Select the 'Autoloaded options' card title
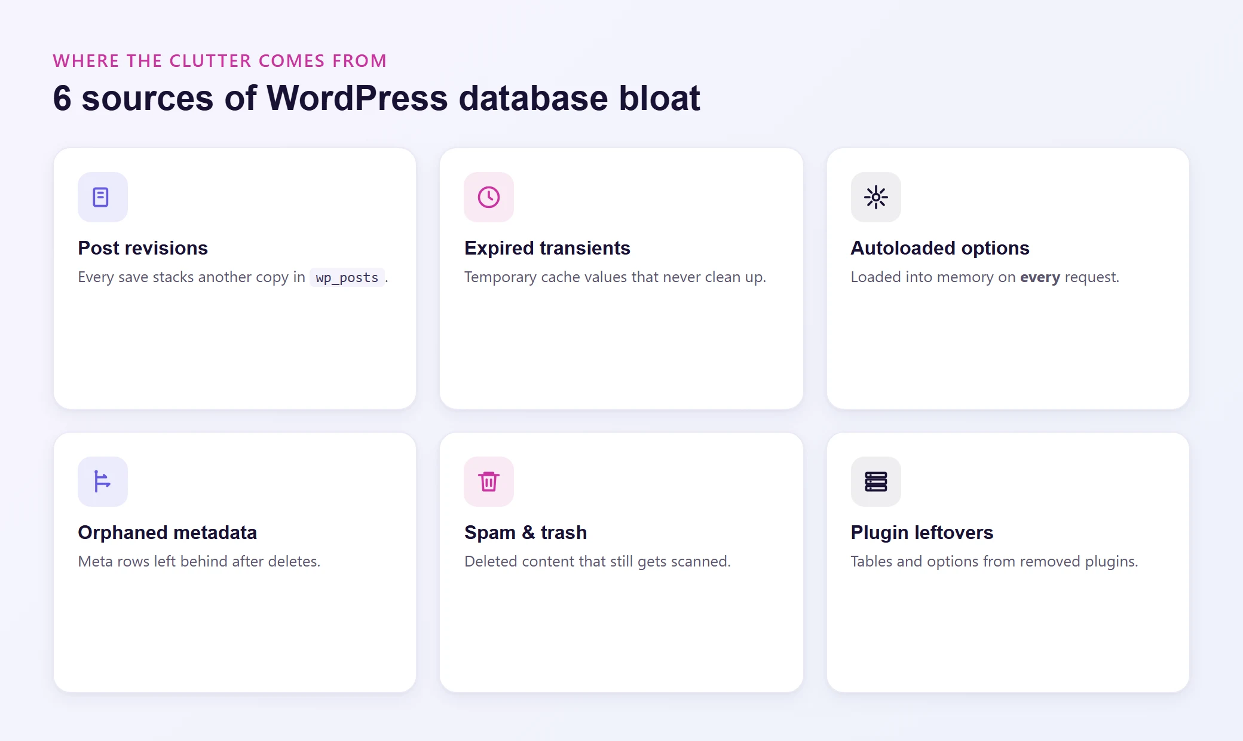 (x=940, y=248)
